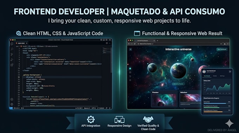Click the teal dashboard button at the page's top right

coord(222,49)
